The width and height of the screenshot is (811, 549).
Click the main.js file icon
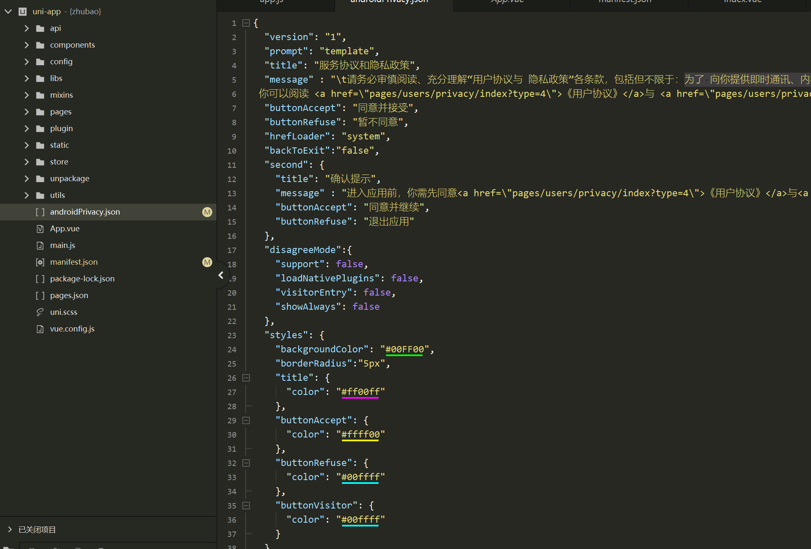click(x=40, y=245)
